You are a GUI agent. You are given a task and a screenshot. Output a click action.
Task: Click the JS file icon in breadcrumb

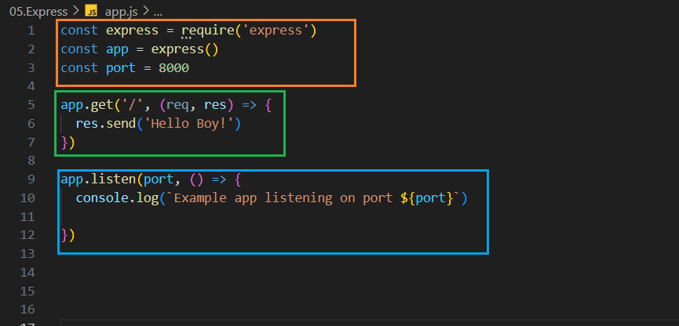(91, 12)
